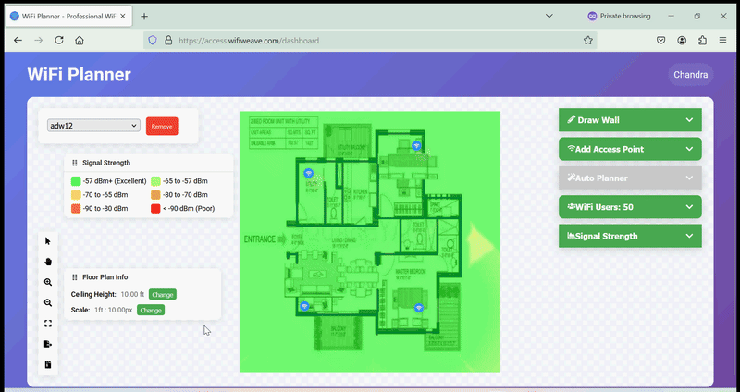Image resolution: width=740 pixels, height=392 pixels.
Task: Select access point near bottom-left balcony
Action: coord(305,306)
